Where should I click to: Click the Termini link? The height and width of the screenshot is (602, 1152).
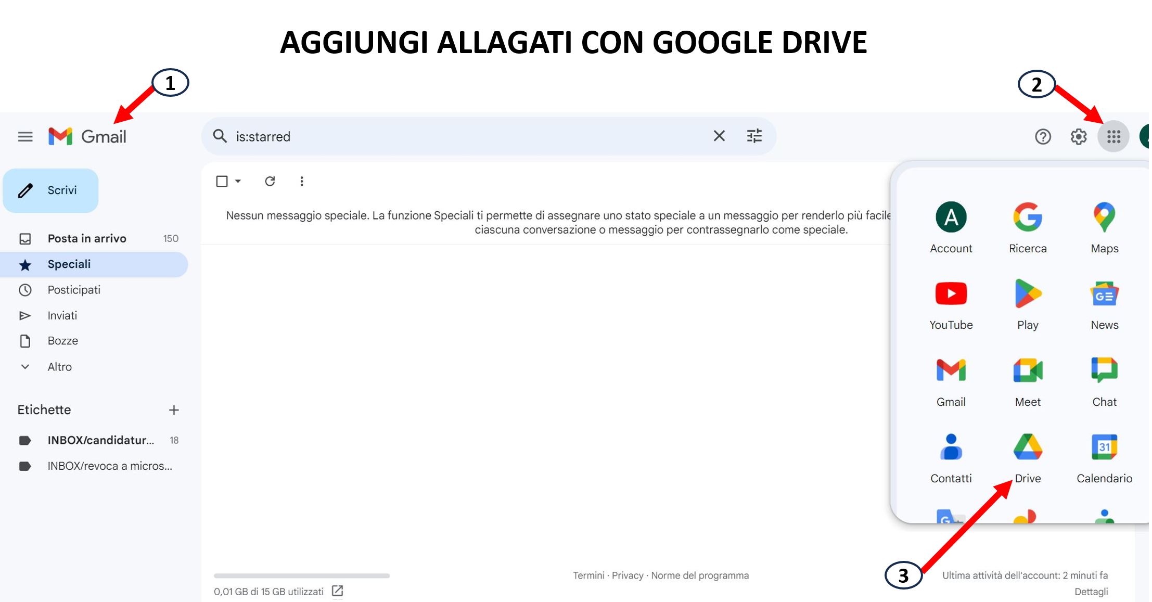pyautogui.click(x=588, y=575)
